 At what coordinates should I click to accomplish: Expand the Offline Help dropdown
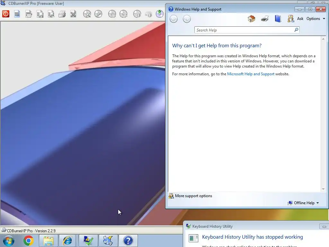click(x=304, y=203)
